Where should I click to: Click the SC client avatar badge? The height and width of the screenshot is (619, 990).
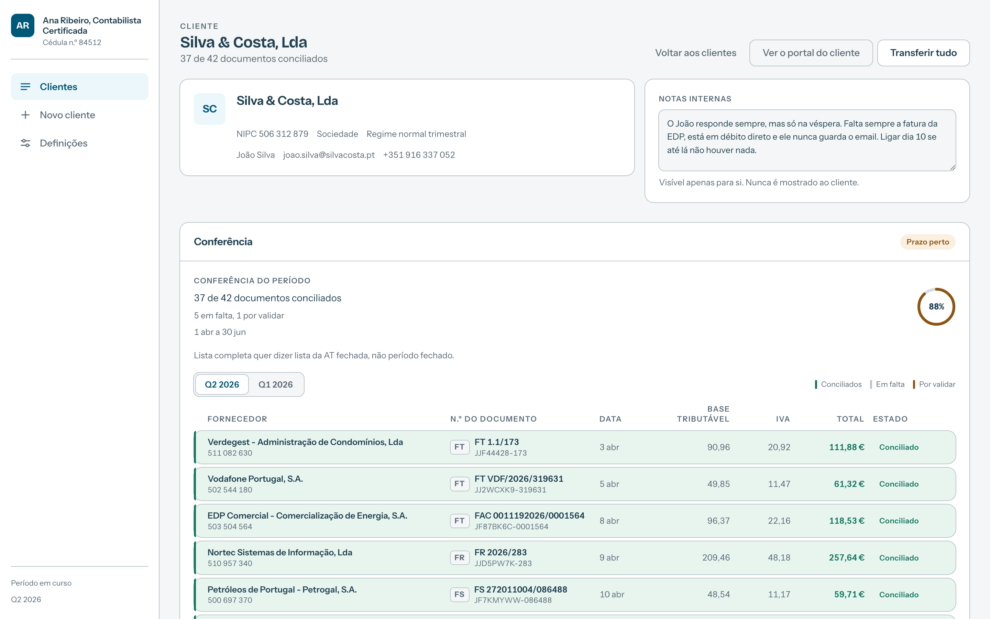click(x=209, y=109)
